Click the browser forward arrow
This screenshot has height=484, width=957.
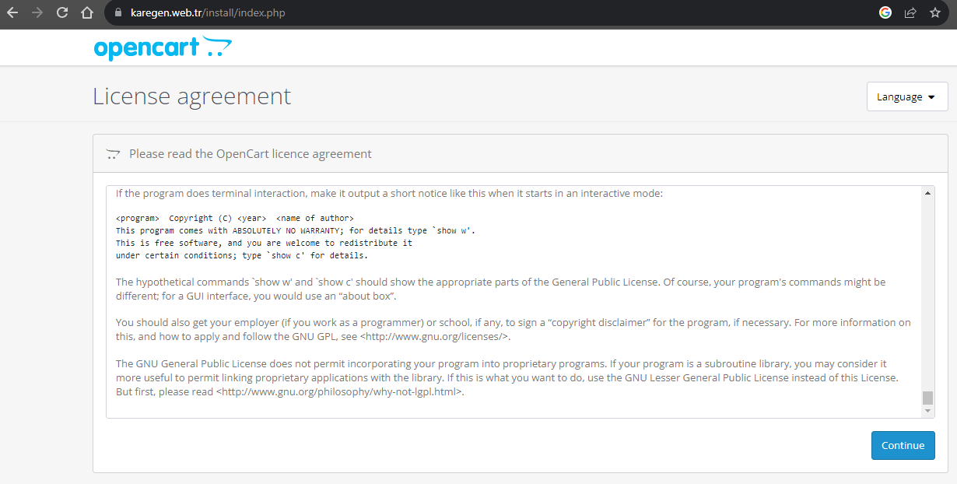click(x=37, y=12)
